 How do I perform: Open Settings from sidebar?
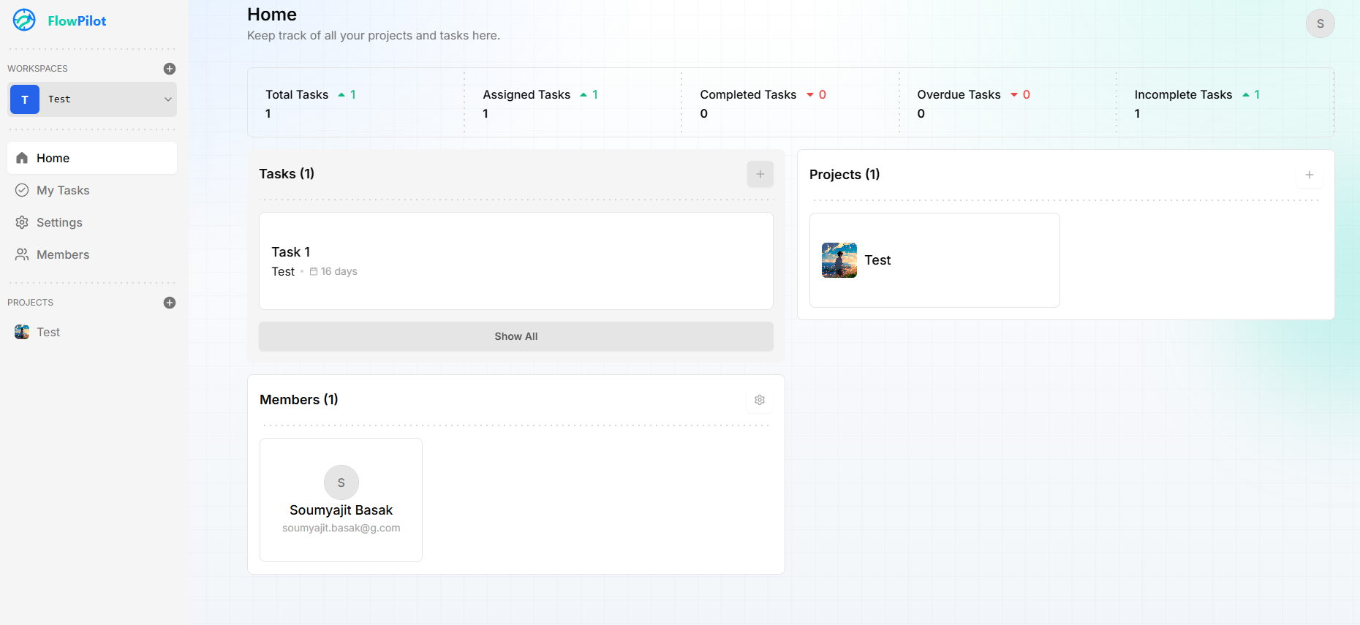59,222
